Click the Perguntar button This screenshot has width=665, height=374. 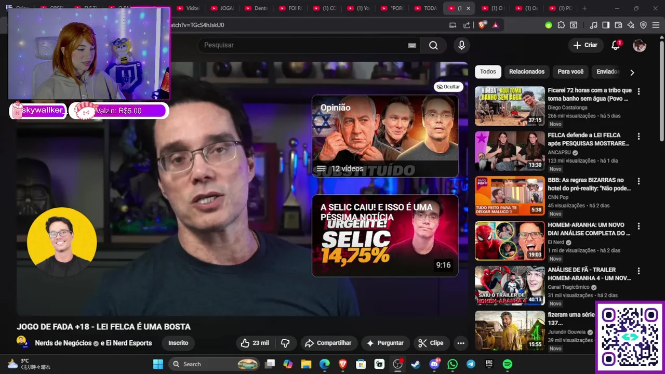[385, 343]
